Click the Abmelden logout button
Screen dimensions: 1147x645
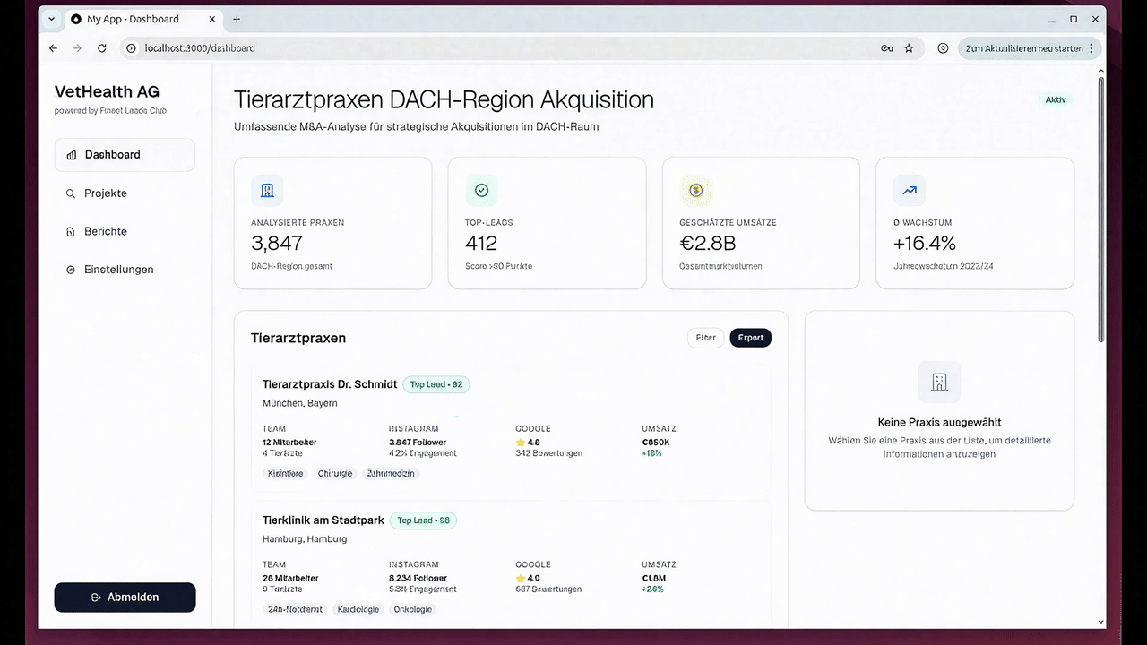[x=125, y=598]
